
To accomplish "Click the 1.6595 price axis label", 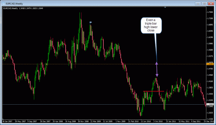I will click(x=210, y=31).
